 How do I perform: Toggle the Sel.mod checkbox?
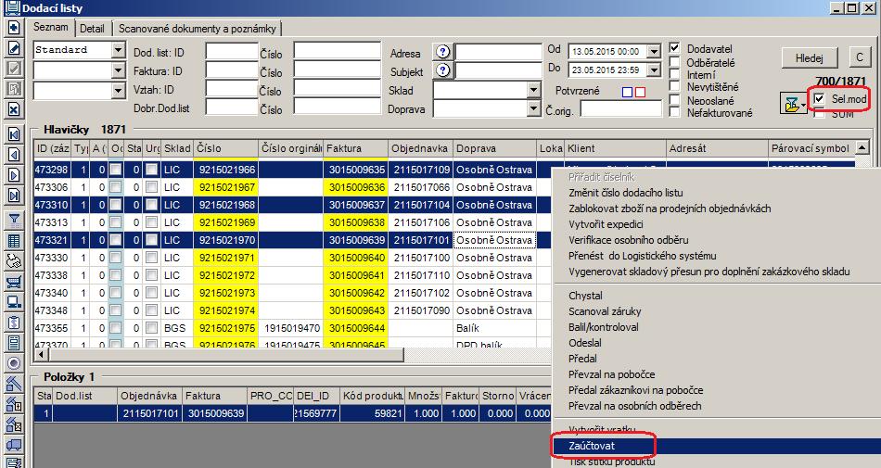click(819, 99)
